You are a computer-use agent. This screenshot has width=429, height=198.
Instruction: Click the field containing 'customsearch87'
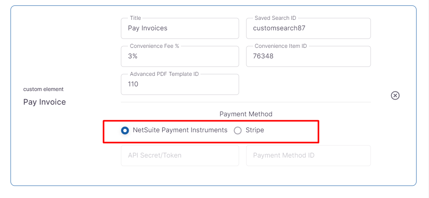308,28
